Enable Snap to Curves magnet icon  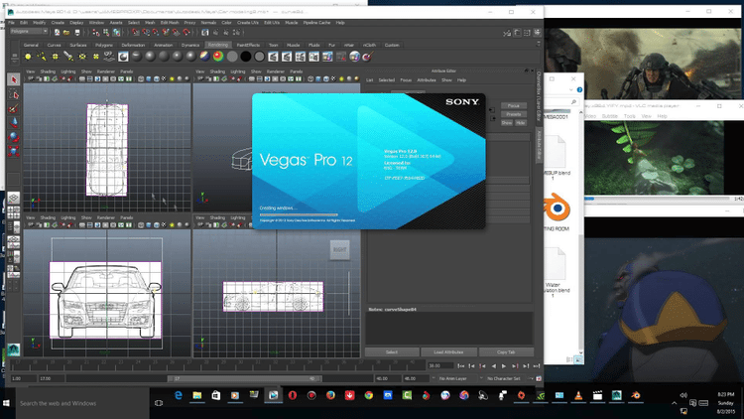(146, 33)
